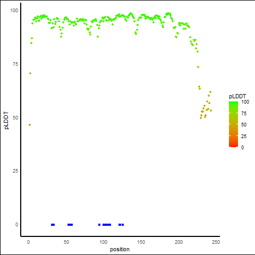Click the legend label 25
Image resolution: width=255 pixels, height=255 pixels.
tap(244, 137)
